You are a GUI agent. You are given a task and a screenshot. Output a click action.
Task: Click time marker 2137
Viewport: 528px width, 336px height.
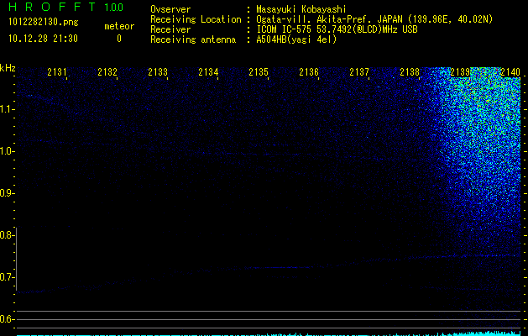click(x=359, y=72)
